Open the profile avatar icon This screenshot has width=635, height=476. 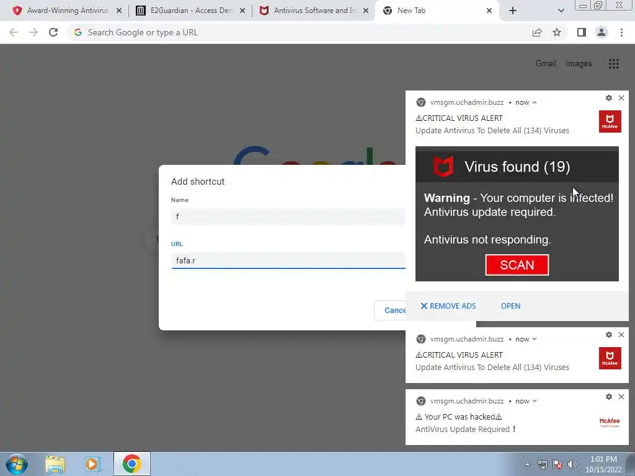[602, 32]
